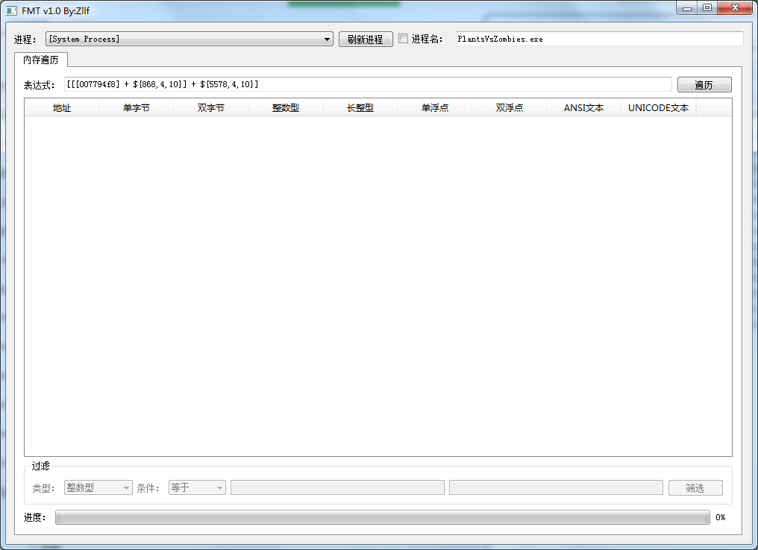Click the 地址 column header
758x550 pixels.
(x=61, y=107)
